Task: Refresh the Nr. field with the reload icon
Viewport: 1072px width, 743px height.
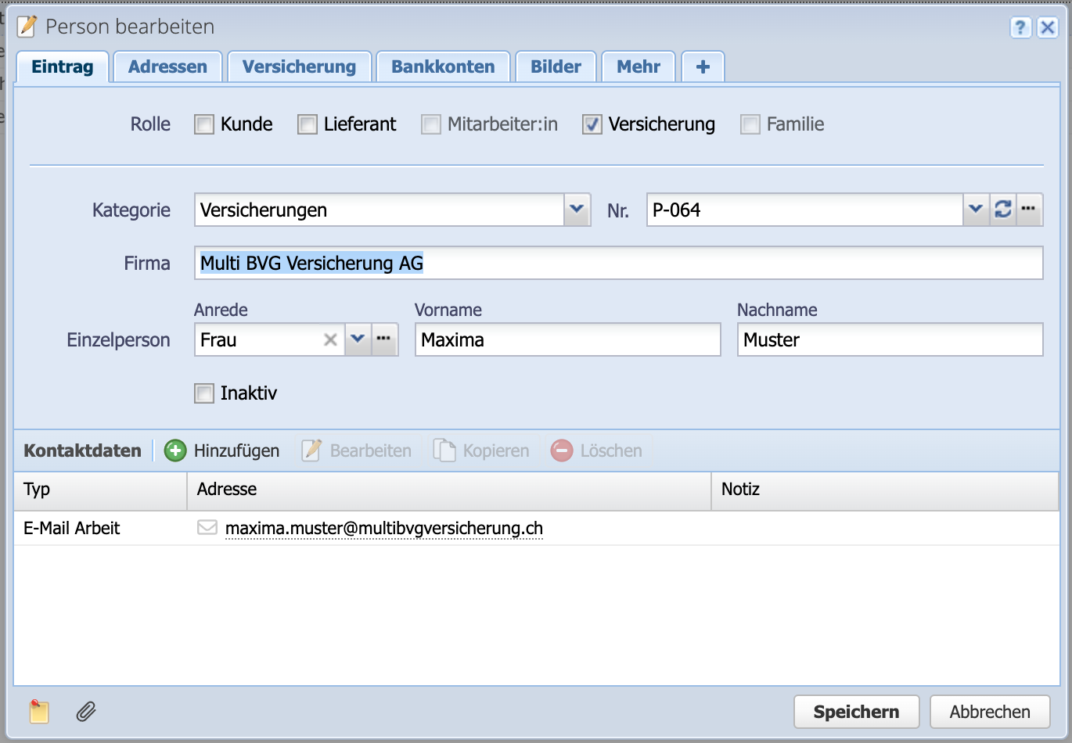Action: coord(1003,210)
